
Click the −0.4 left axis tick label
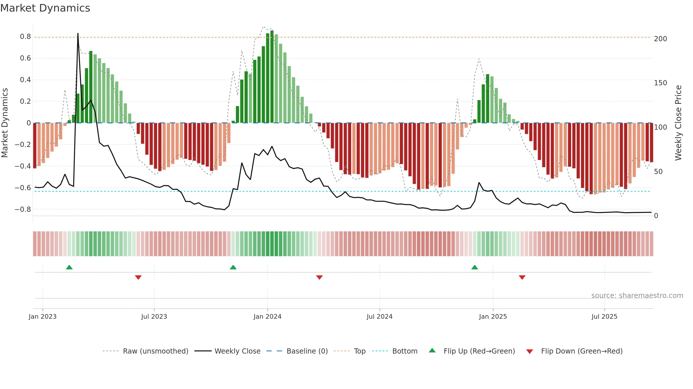23,166
